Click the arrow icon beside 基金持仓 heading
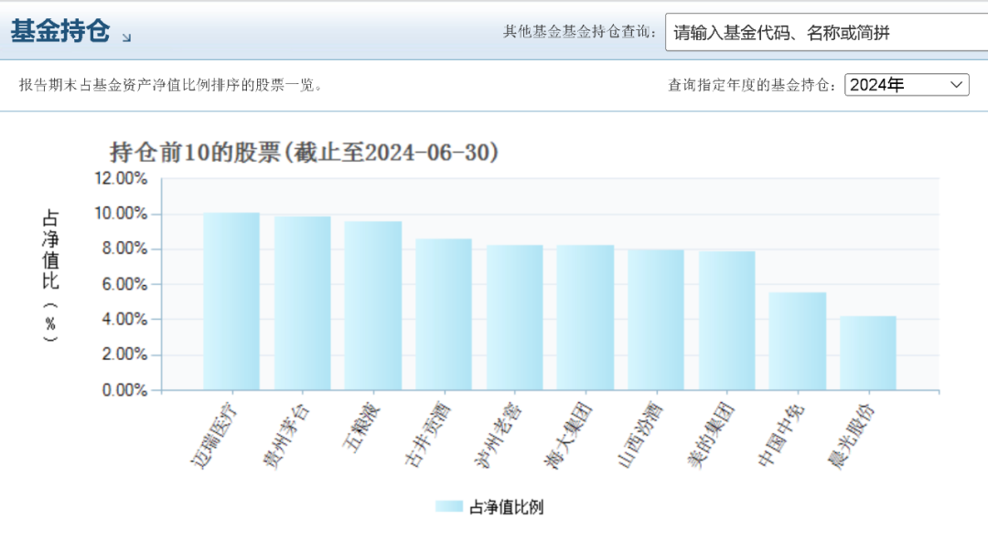 126,37
